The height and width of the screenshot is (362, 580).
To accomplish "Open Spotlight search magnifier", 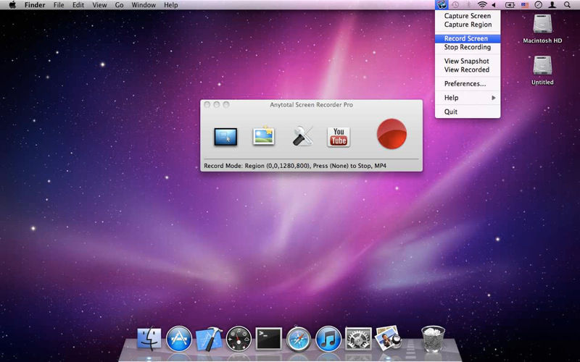I will click(567, 5).
